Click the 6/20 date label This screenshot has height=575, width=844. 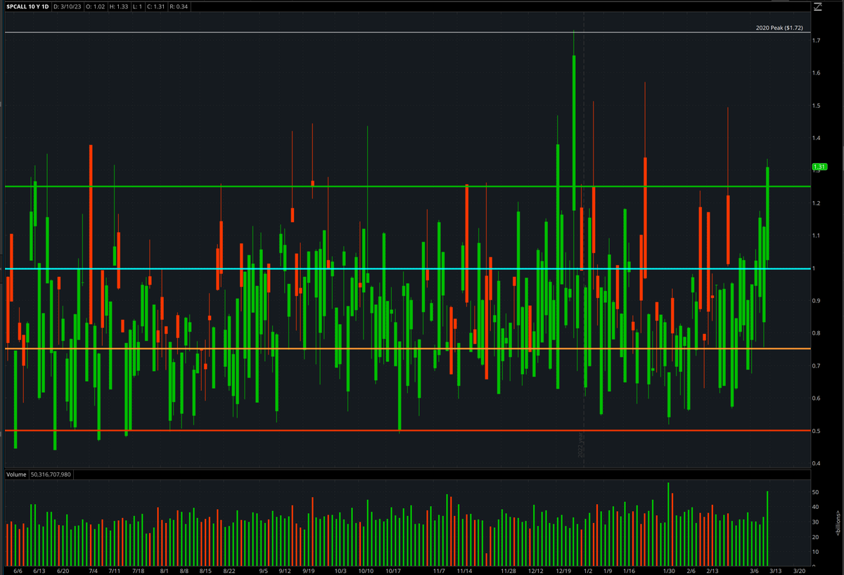(x=63, y=571)
